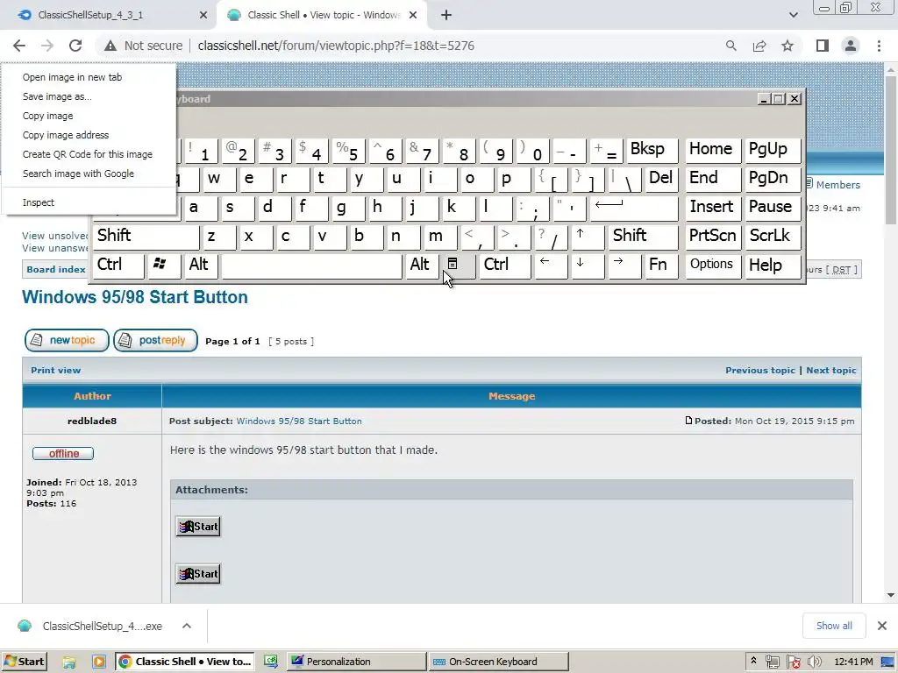Click the down arrow key on keyboard
The width and height of the screenshot is (898, 673).
tap(587, 266)
